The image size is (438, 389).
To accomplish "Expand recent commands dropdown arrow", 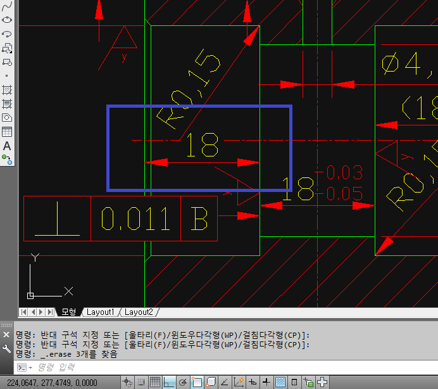I will [x=30, y=367].
